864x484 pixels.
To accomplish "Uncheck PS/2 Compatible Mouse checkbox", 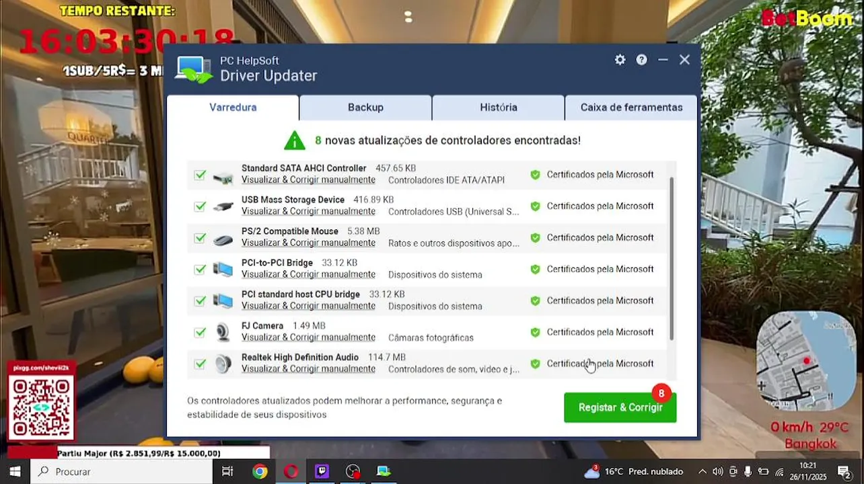I will [x=200, y=238].
